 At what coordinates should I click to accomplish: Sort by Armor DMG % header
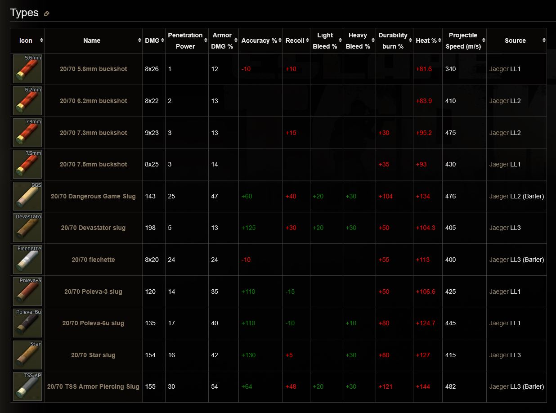click(x=224, y=40)
